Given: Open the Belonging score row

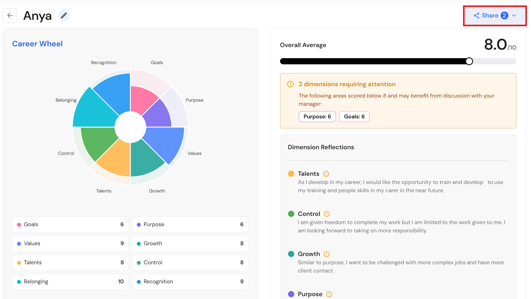Looking at the screenshot, I should pos(70,282).
